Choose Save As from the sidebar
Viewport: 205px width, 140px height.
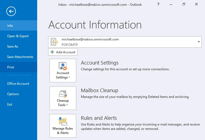point(13,46)
